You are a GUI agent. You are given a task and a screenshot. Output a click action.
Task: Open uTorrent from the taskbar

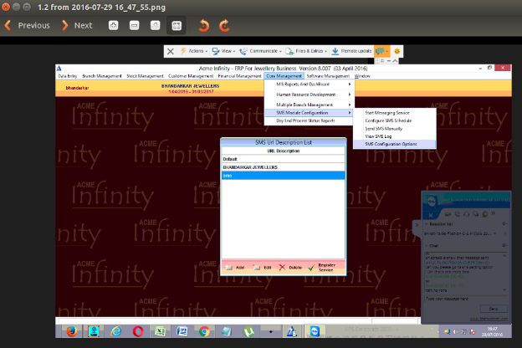(248, 331)
